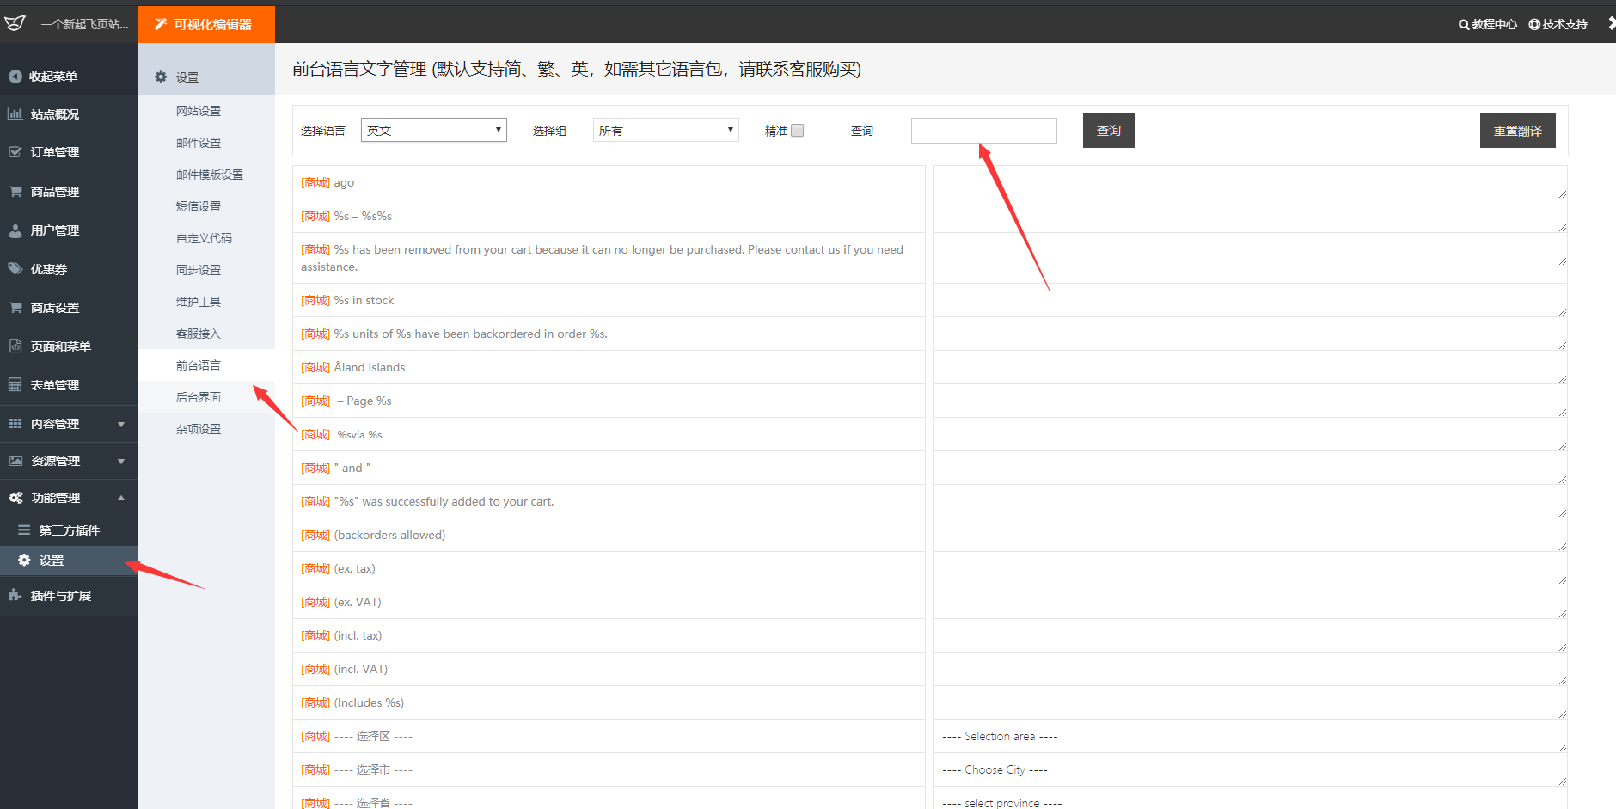
Task: Click the 重置翻译 button
Action: click(x=1518, y=131)
